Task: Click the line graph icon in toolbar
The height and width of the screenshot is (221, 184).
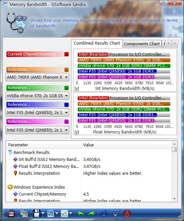Action: tap(65, 213)
